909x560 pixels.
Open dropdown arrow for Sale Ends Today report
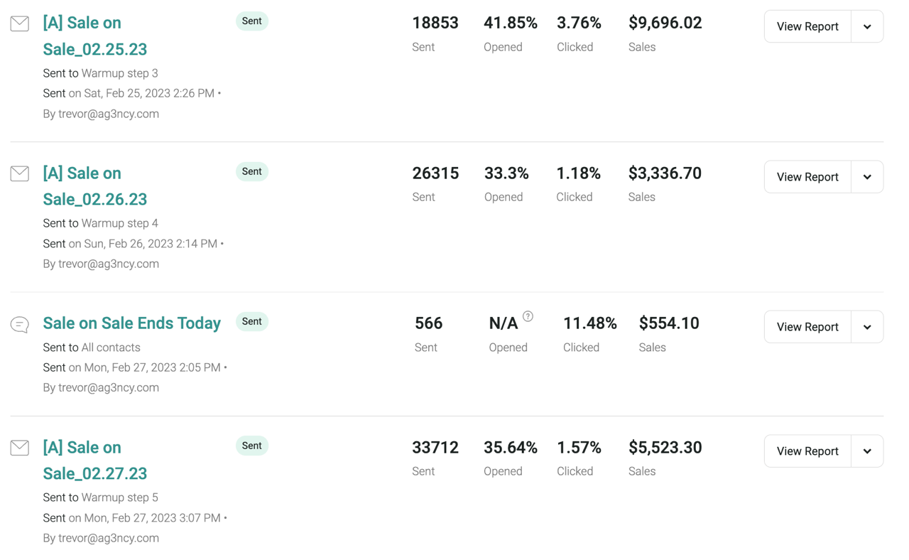867,327
